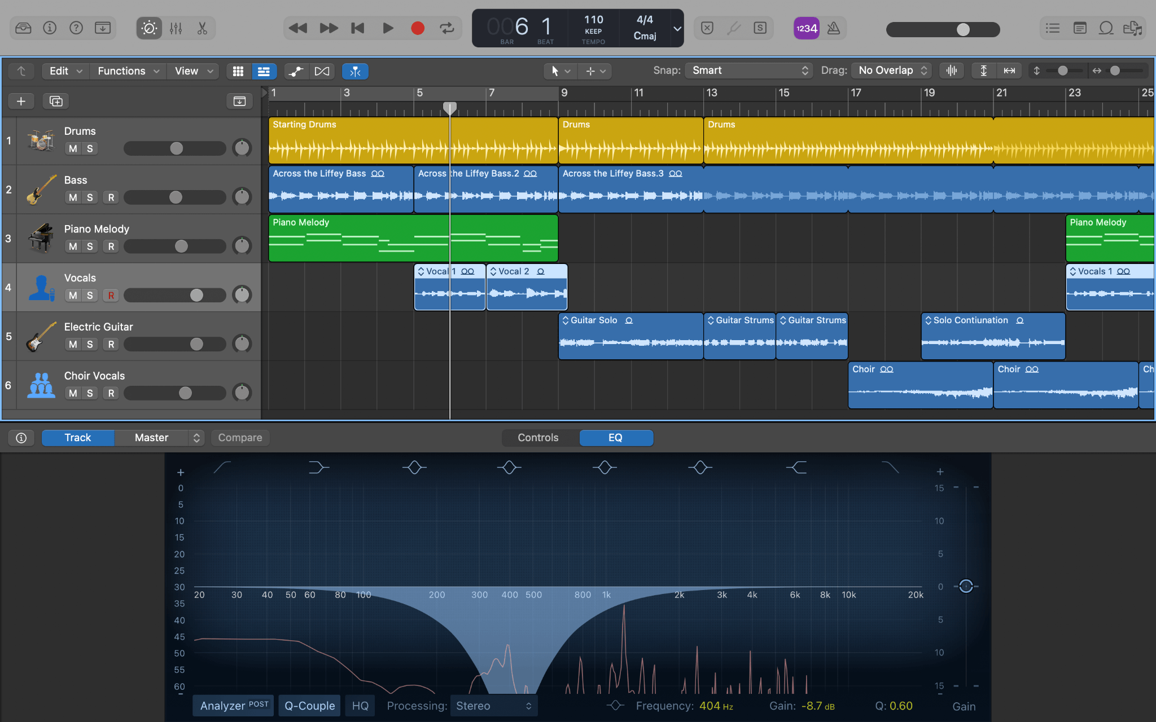Click the scissors icon in the control bar
1156x722 pixels.
pyautogui.click(x=202, y=28)
